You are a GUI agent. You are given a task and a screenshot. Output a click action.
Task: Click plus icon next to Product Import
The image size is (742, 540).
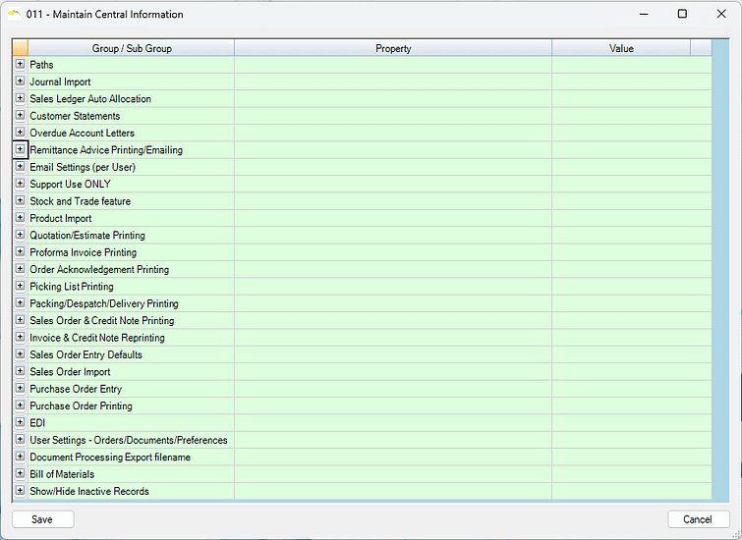(20, 218)
